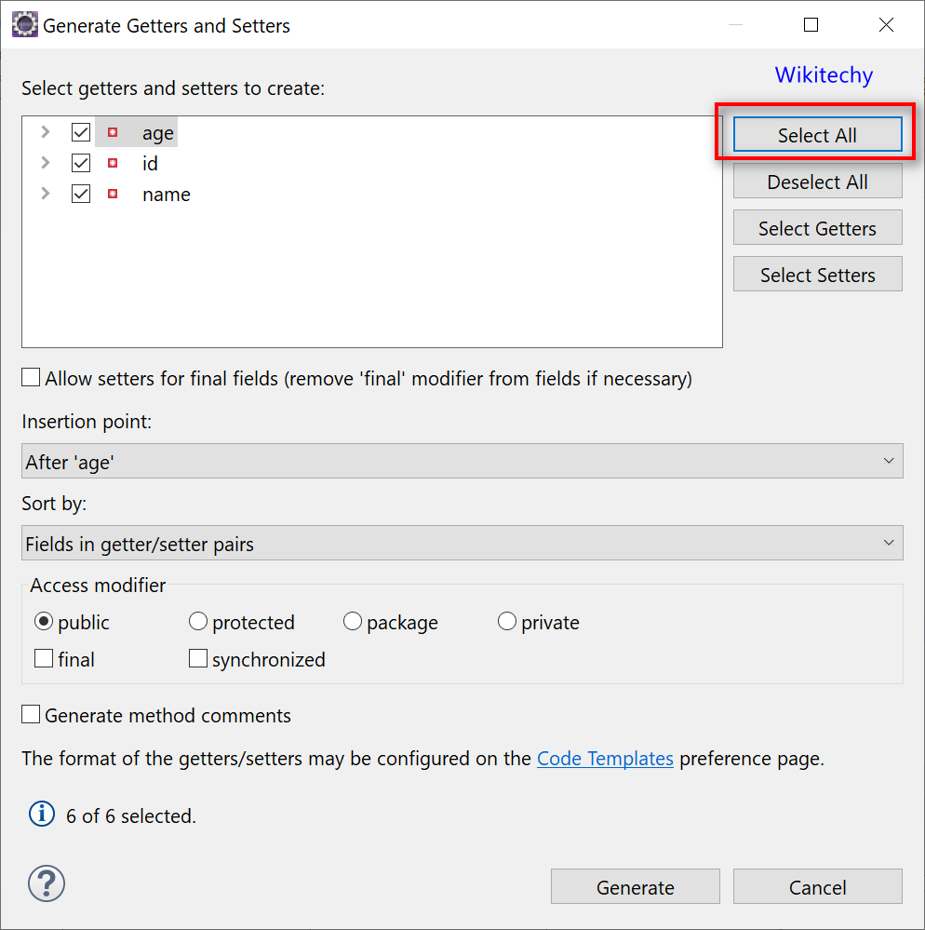Click the "Generate" button
925x930 pixels.
click(x=635, y=886)
